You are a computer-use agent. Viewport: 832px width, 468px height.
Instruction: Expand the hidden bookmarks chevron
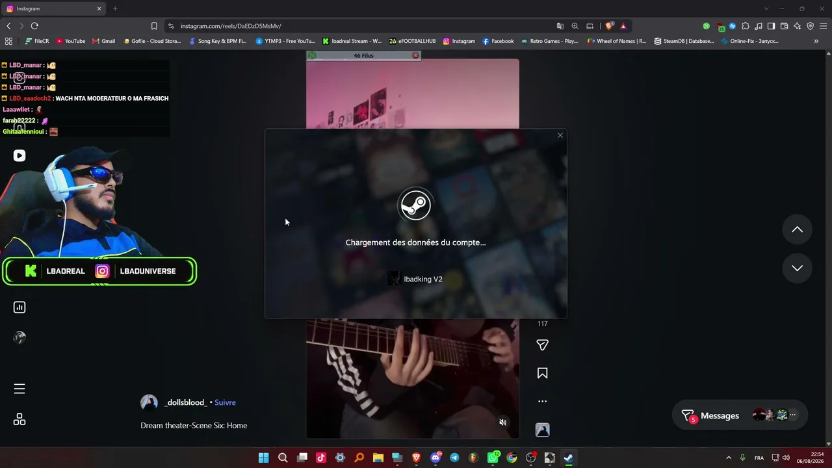[816, 41]
